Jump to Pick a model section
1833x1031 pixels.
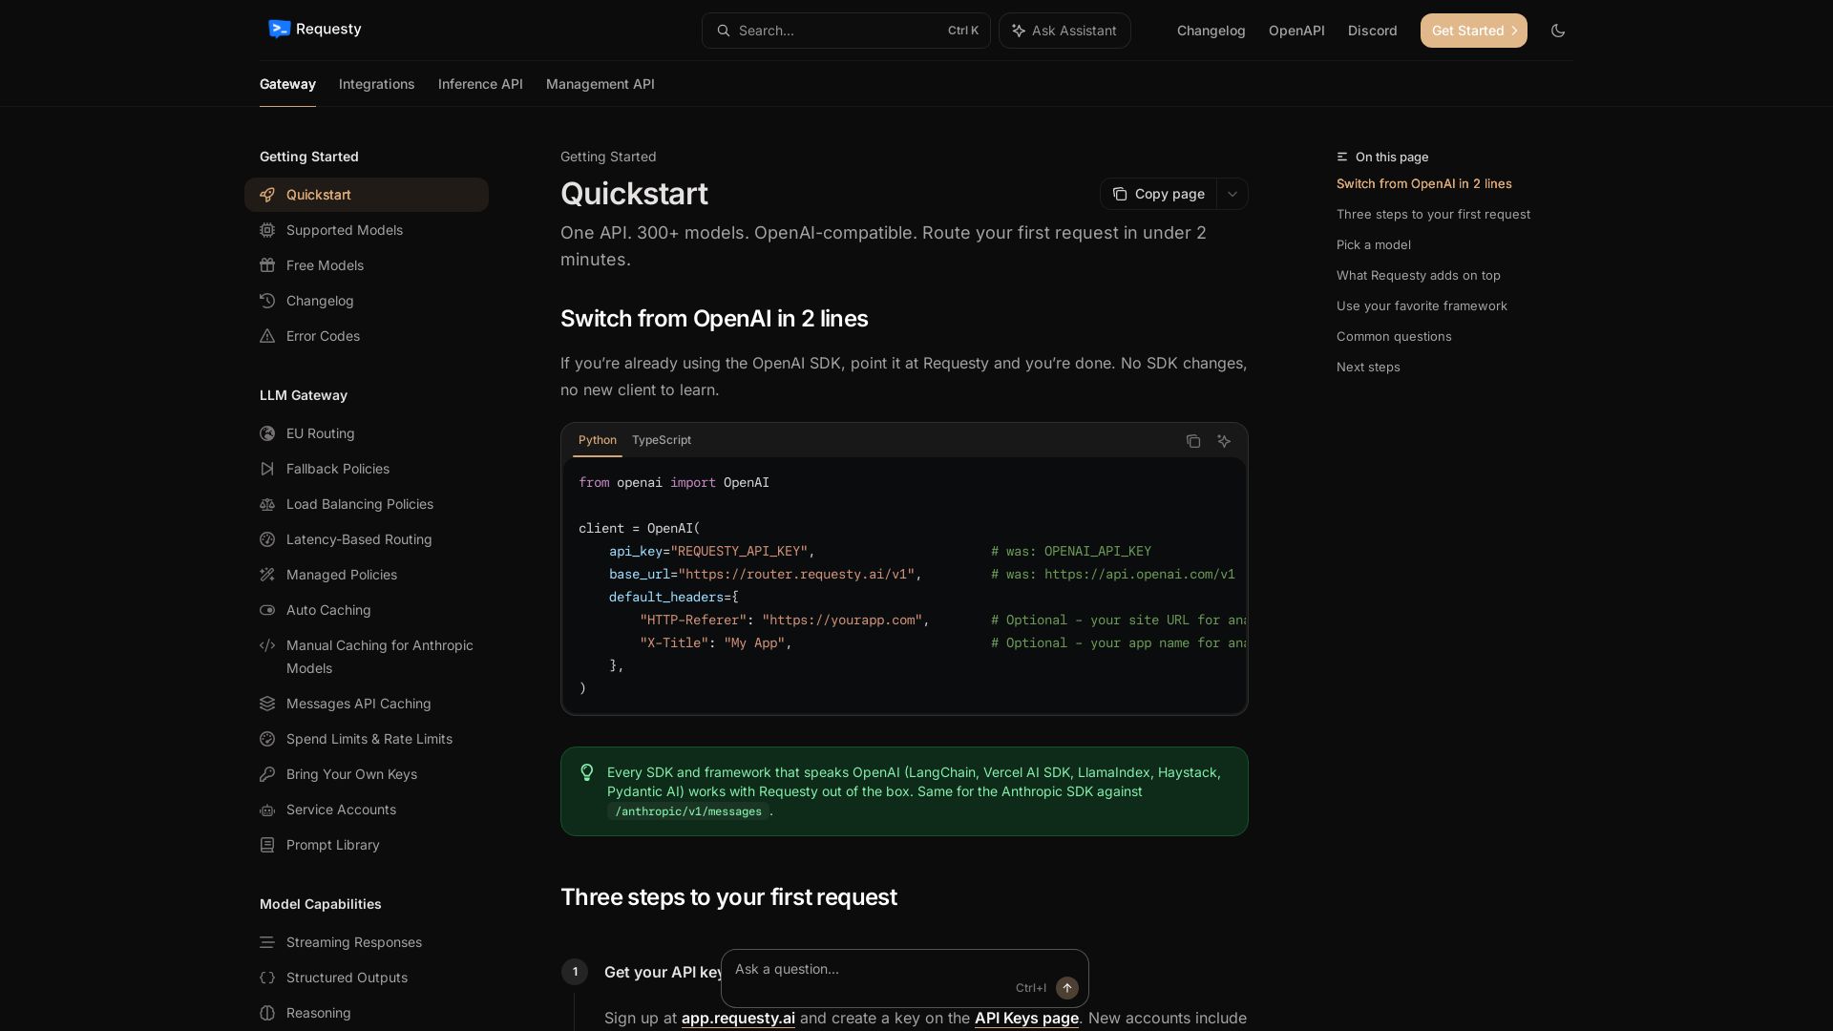click(x=1374, y=244)
